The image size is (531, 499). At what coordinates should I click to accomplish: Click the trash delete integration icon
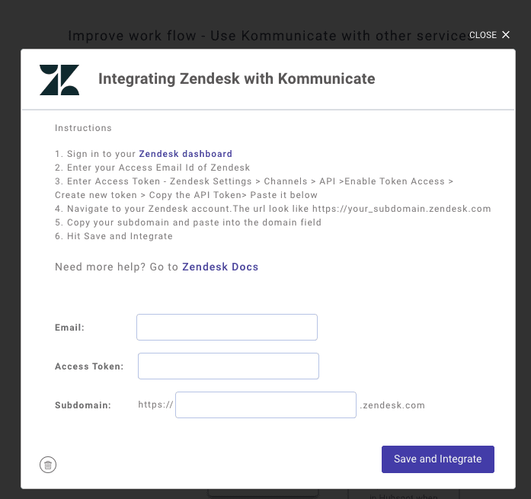pos(48,465)
